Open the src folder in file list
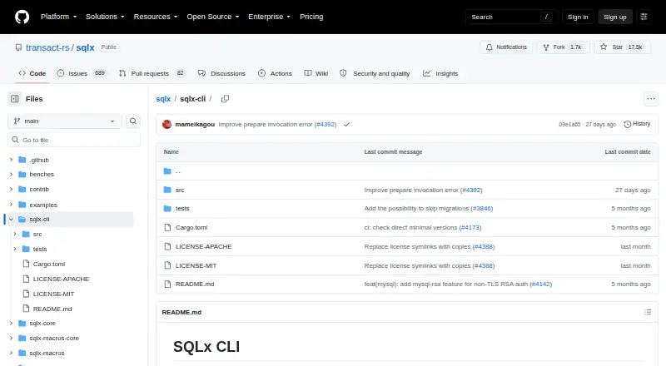The height and width of the screenshot is (366, 666). [x=180, y=190]
